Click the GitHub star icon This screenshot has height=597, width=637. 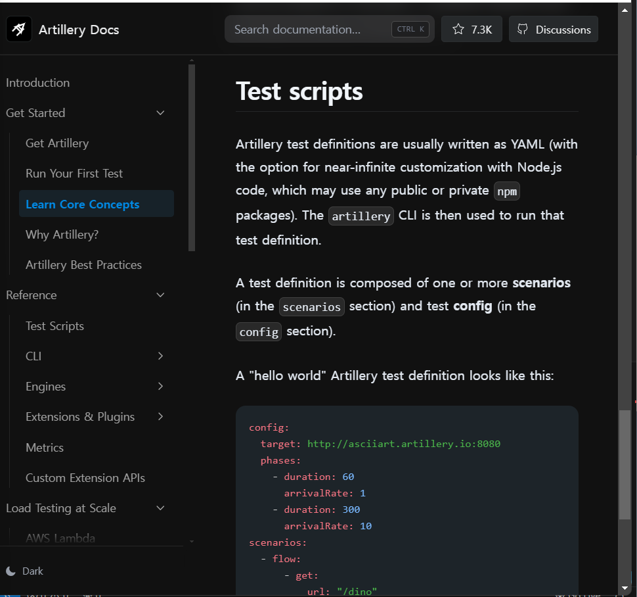pyautogui.click(x=458, y=30)
